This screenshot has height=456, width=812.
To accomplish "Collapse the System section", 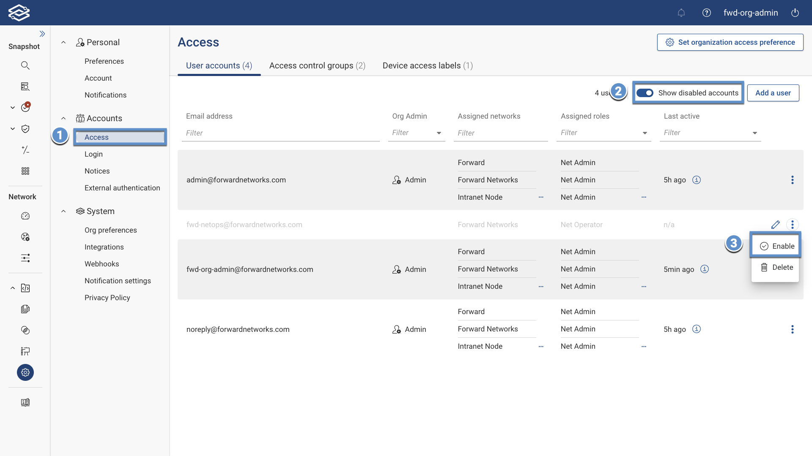I will [x=63, y=211].
